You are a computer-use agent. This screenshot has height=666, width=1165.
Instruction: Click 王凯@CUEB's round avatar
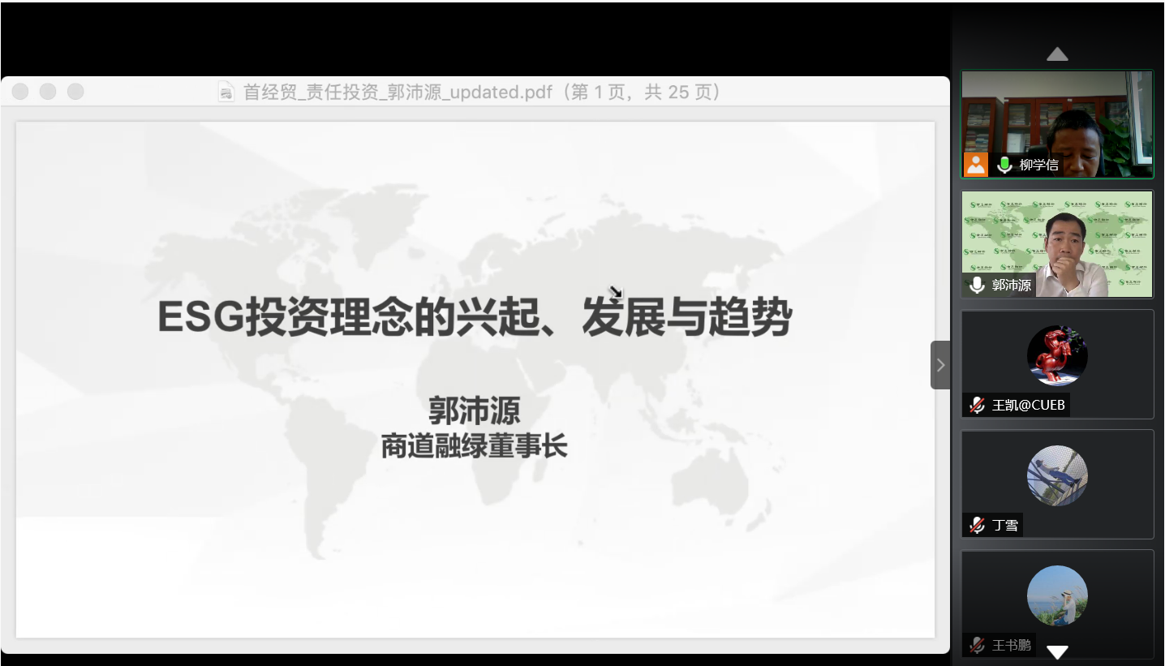point(1057,355)
